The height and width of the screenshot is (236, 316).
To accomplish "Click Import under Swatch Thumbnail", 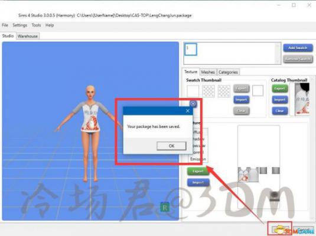I will click(241, 100).
